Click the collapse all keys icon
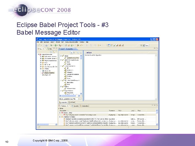Image resolution: width=195 pixels, height=146 pixels. pos(81,53)
